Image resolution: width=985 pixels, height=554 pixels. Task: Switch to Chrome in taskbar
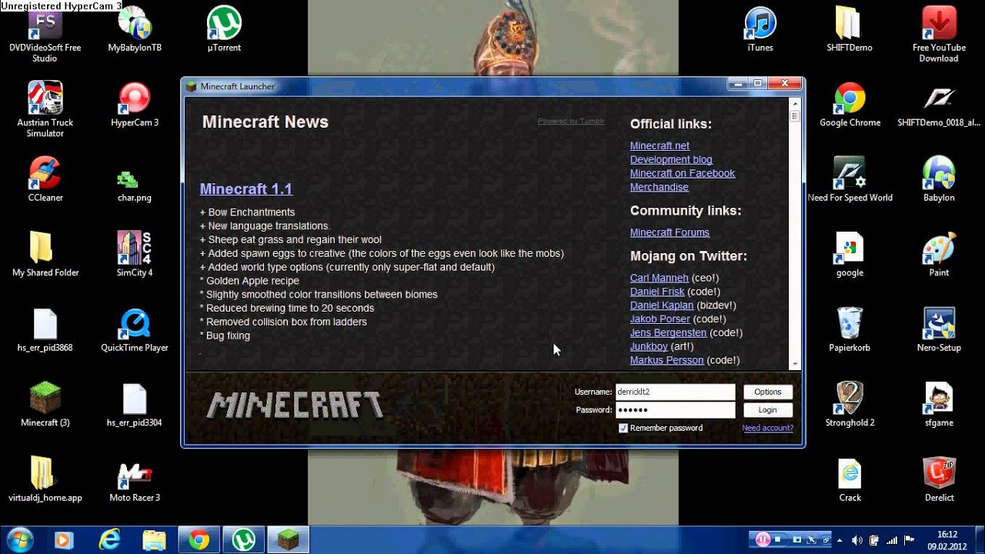pos(199,540)
